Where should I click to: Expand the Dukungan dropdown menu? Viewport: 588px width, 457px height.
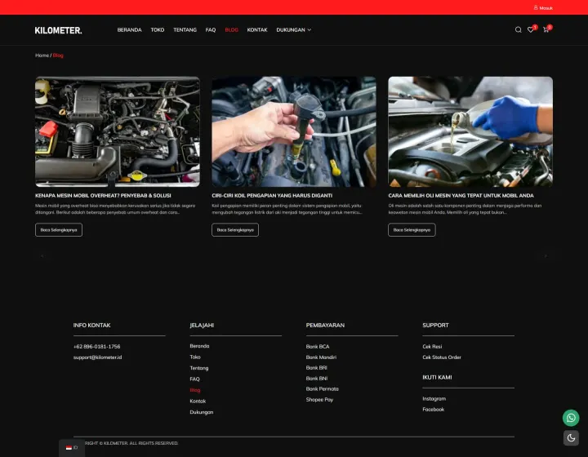[x=294, y=30]
